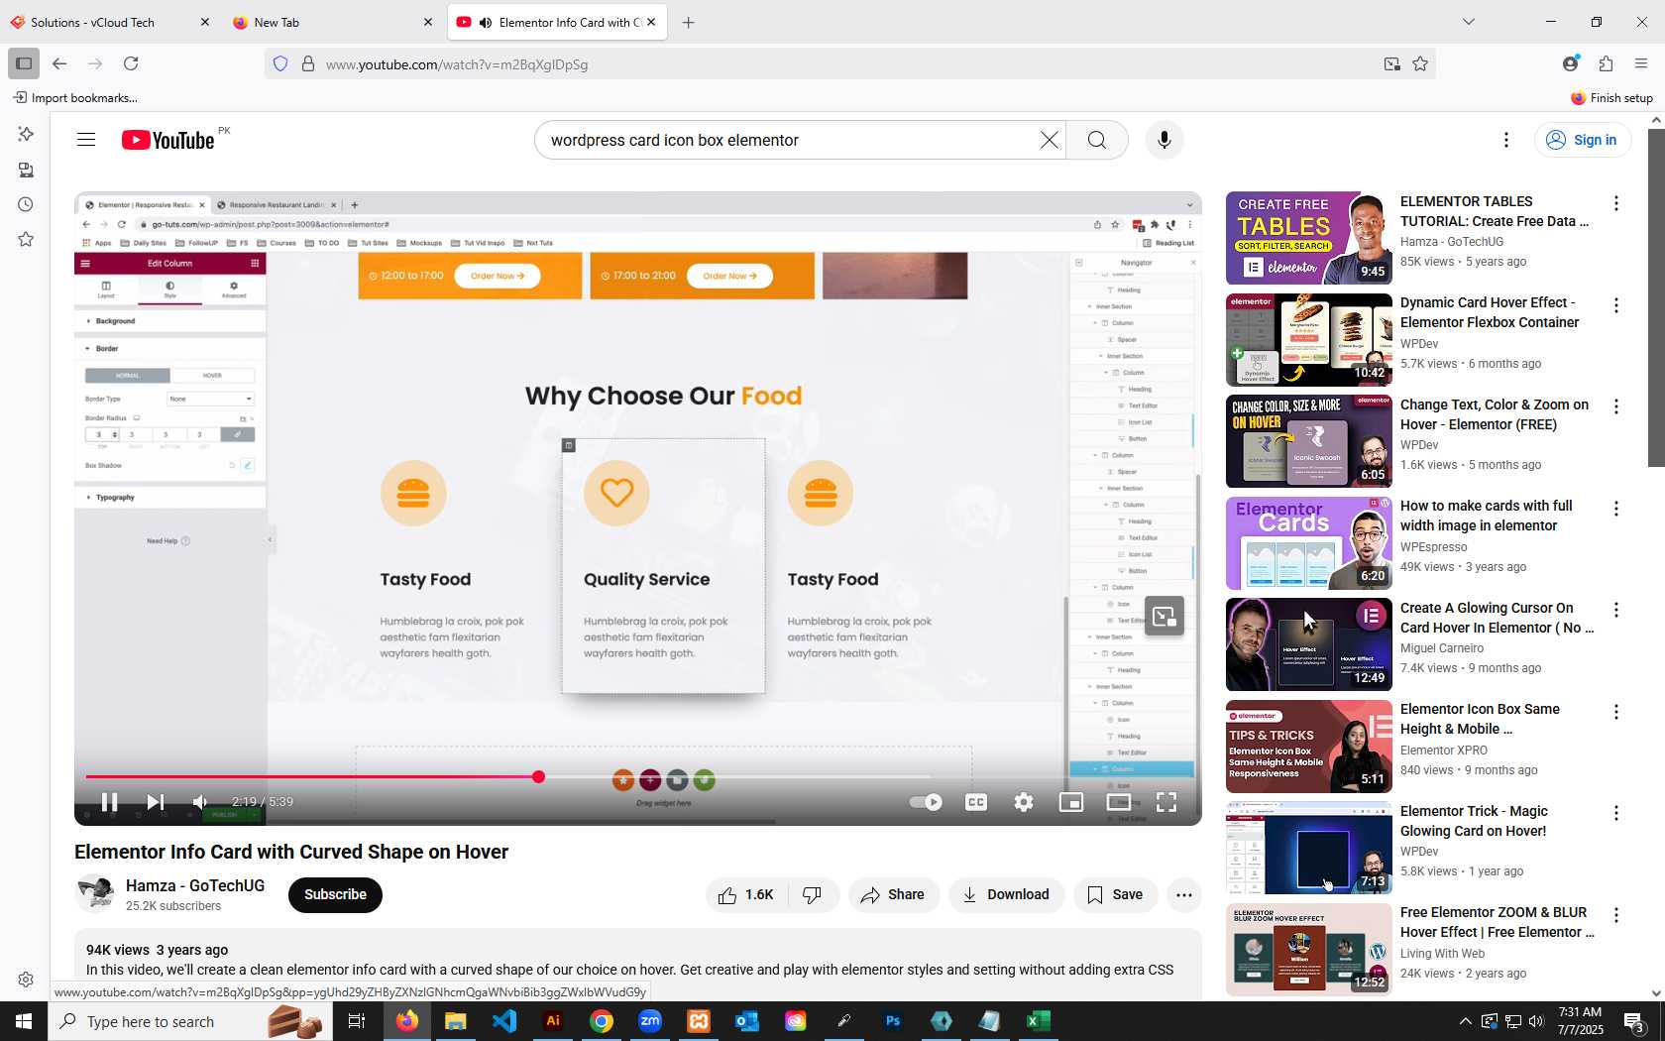Bookmark this page star icon

click(1420, 64)
